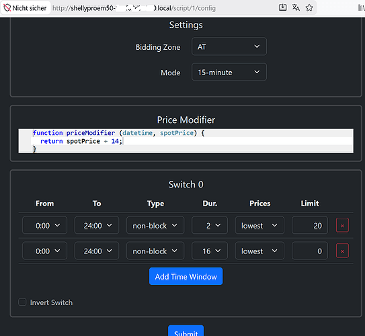Open second row Prices dropdown lowest
Viewport: 365px width, 336px height.
point(259,251)
